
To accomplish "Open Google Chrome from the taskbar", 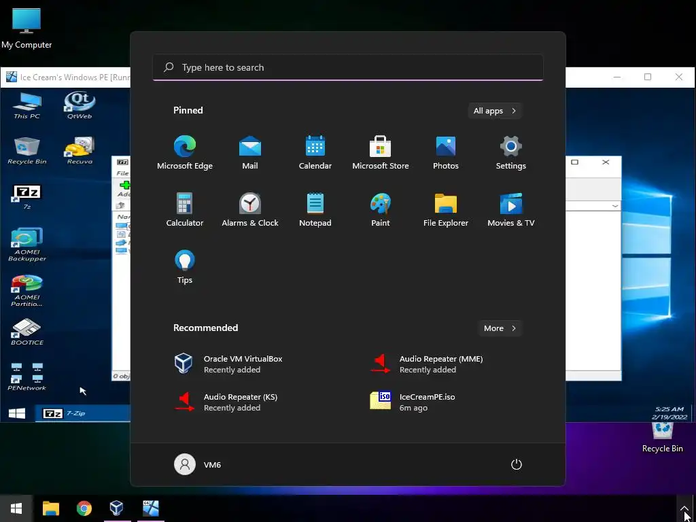I will coord(84,508).
